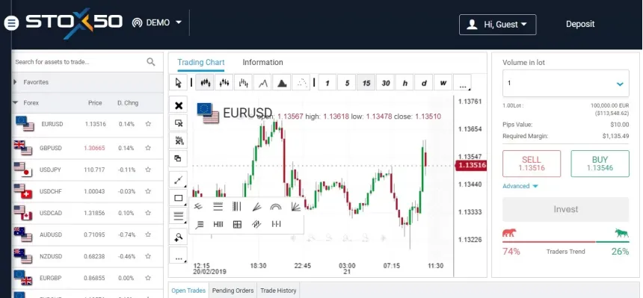The height and width of the screenshot is (298, 643).
Task: Click the Traders Trend sentiment bar
Action: (565, 242)
